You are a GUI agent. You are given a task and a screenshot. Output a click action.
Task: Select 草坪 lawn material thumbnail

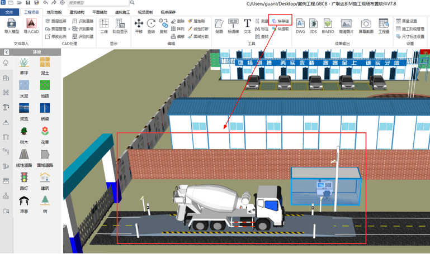click(x=24, y=63)
